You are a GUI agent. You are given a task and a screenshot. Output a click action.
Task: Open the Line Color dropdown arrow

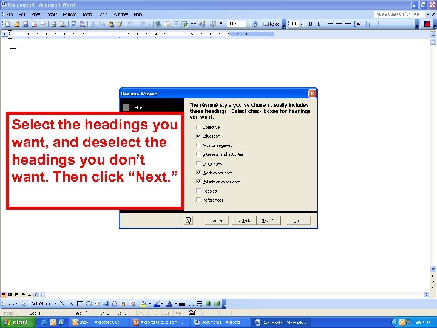(x=162, y=304)
